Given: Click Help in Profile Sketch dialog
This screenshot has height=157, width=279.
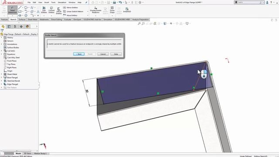Looking at the screenshot, I should pyautogui.click(x=116, y=54).
